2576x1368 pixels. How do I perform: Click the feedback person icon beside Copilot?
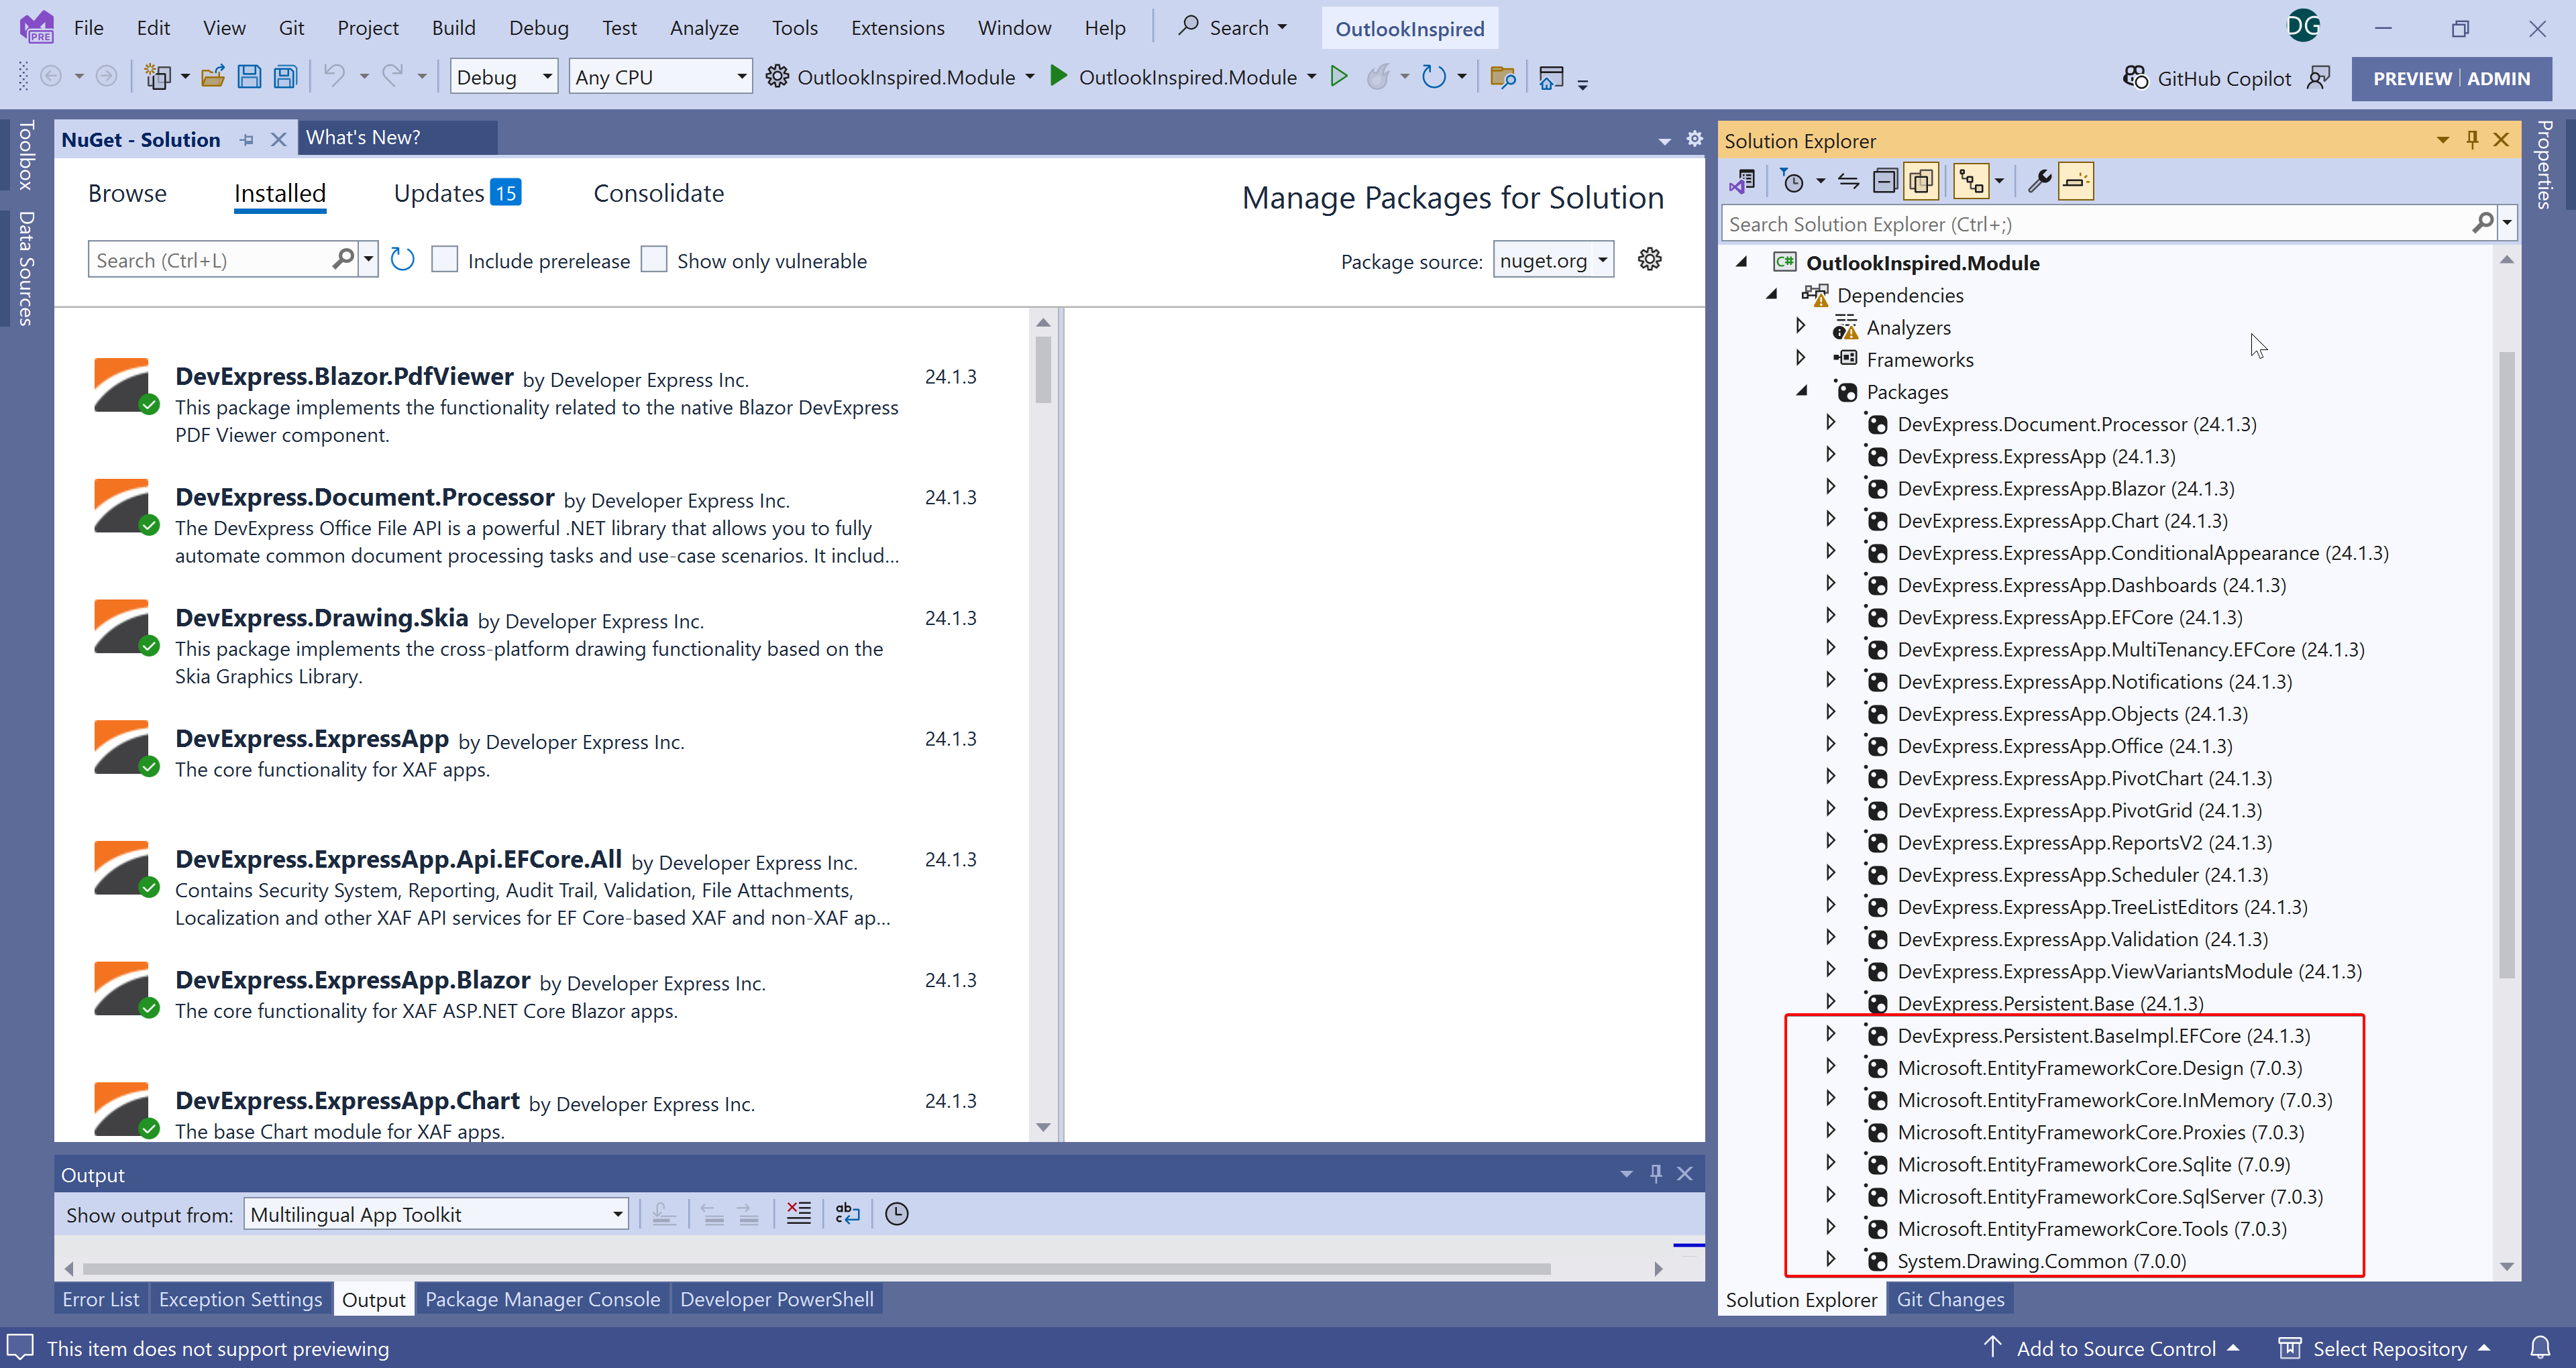coord(2318,78)
